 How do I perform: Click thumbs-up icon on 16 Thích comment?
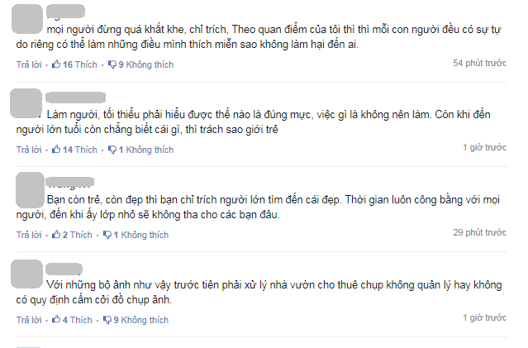[x=56, y=64]
